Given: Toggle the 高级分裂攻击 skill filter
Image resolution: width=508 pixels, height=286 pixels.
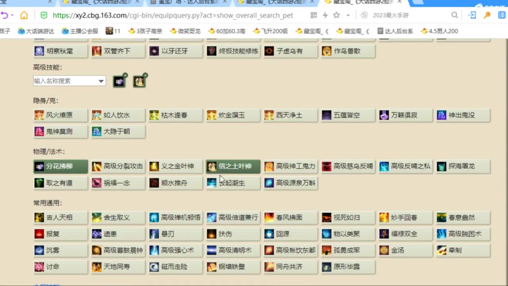Looking at the screenshot, I should tap(118, 166).
